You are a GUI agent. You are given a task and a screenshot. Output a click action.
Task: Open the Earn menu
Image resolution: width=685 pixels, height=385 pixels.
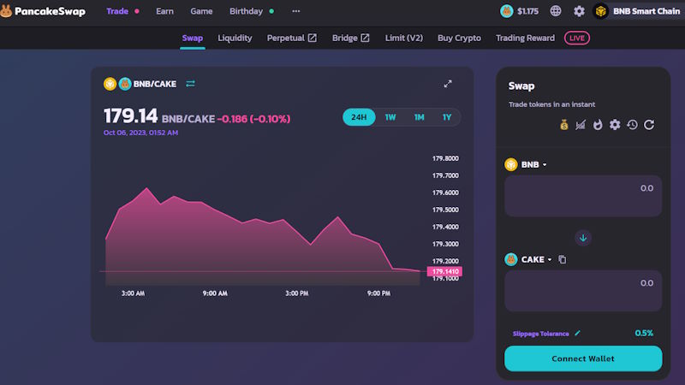[x=164, y=12]
